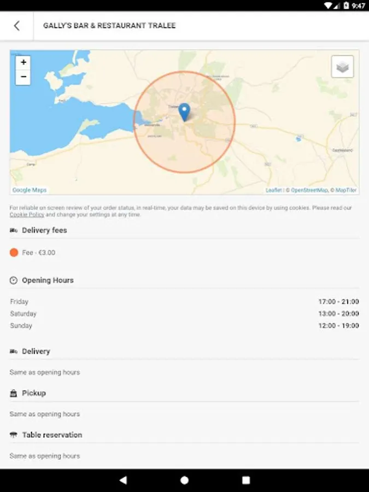
Task: Click the delivery truck icon beside Delivery fees
Action: [14, 231]
